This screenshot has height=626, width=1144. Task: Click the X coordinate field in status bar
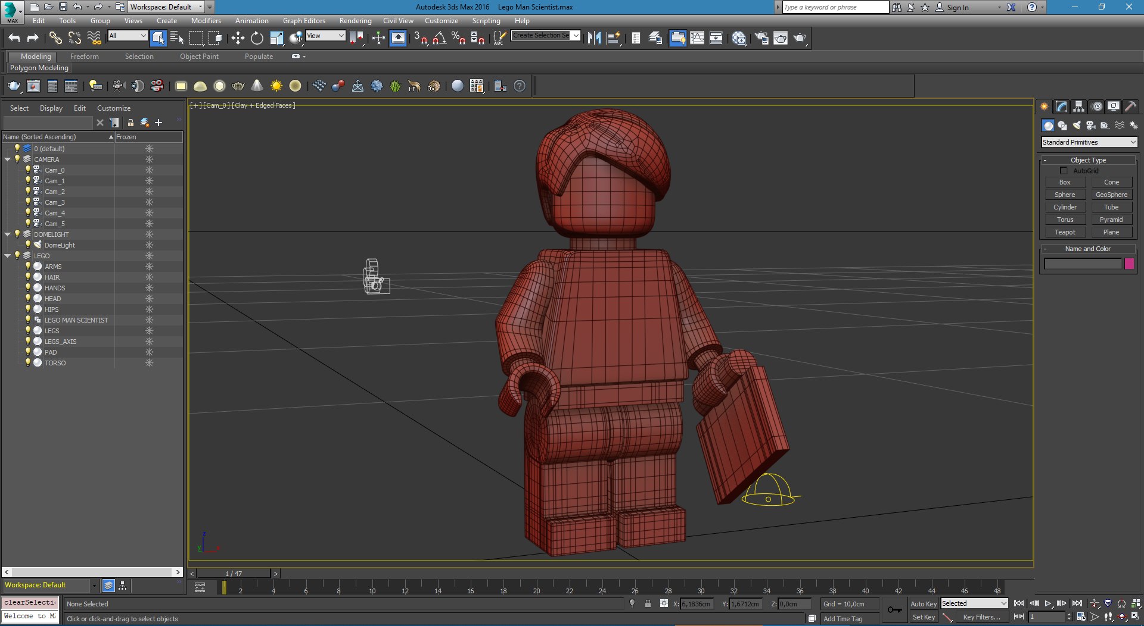[697, 604]
